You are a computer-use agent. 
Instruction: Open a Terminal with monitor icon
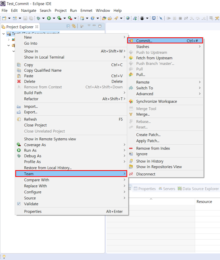154,18
